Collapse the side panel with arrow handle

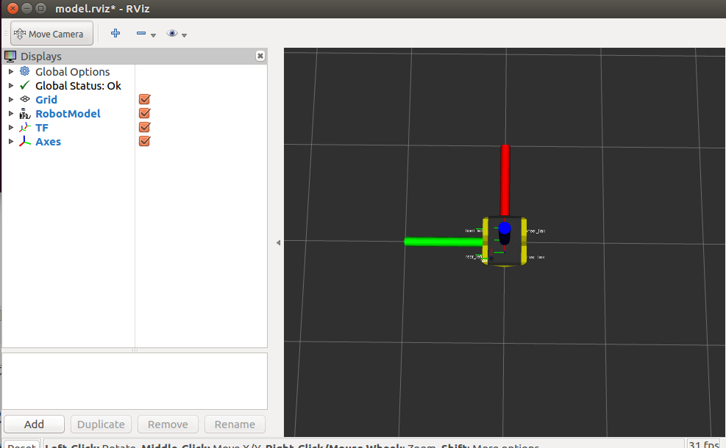[x=278, y=242]
